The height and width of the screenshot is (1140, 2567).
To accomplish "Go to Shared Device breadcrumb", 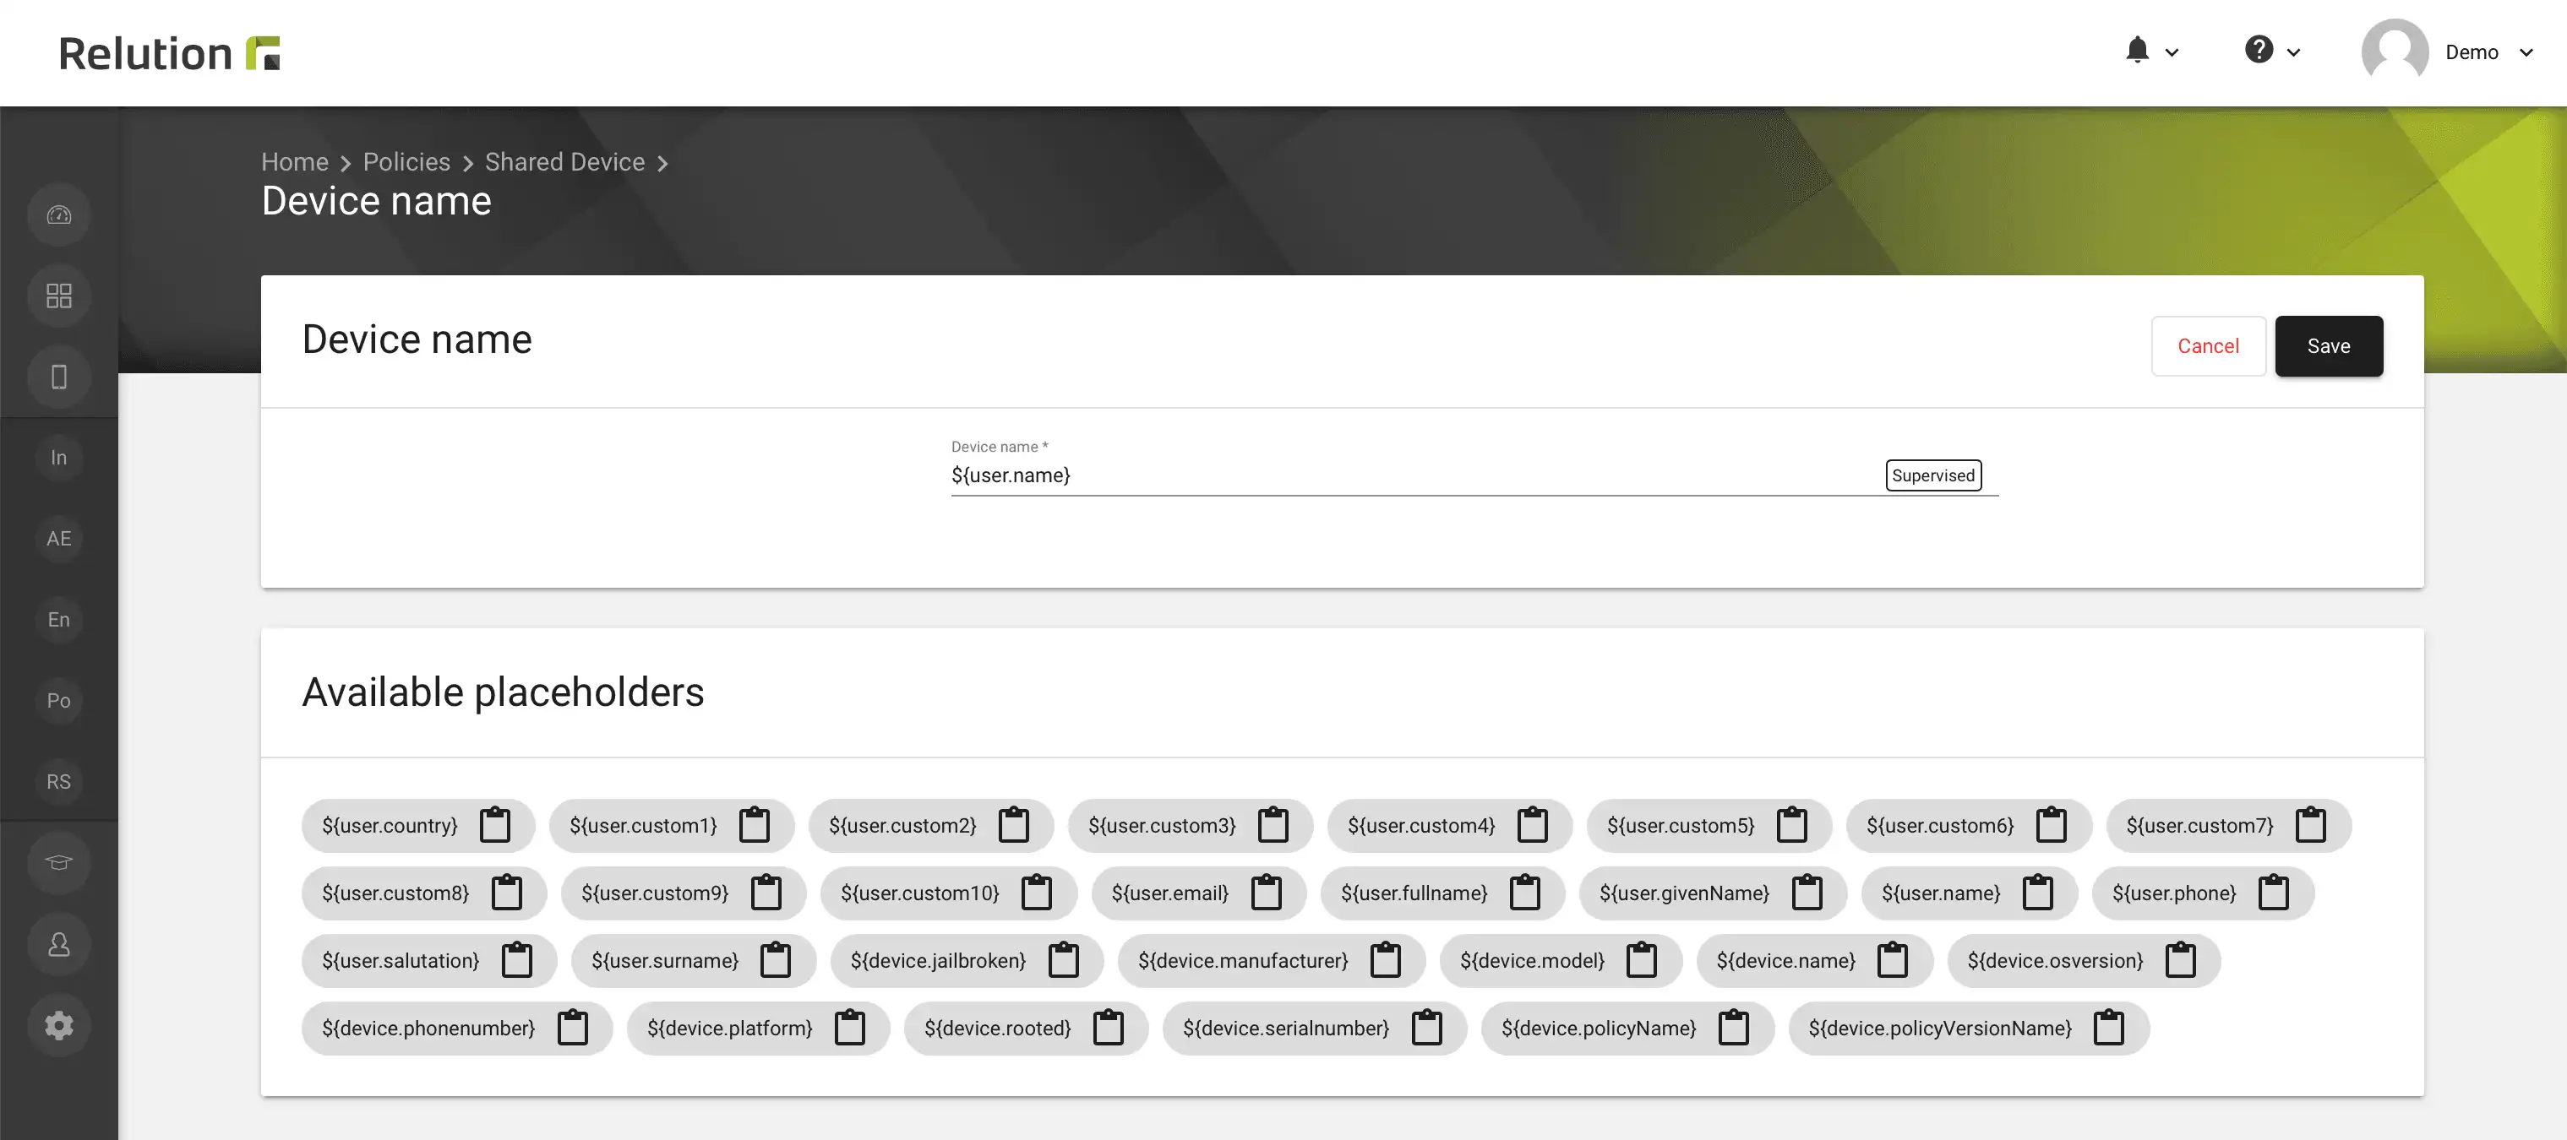I will pos(564,161).
